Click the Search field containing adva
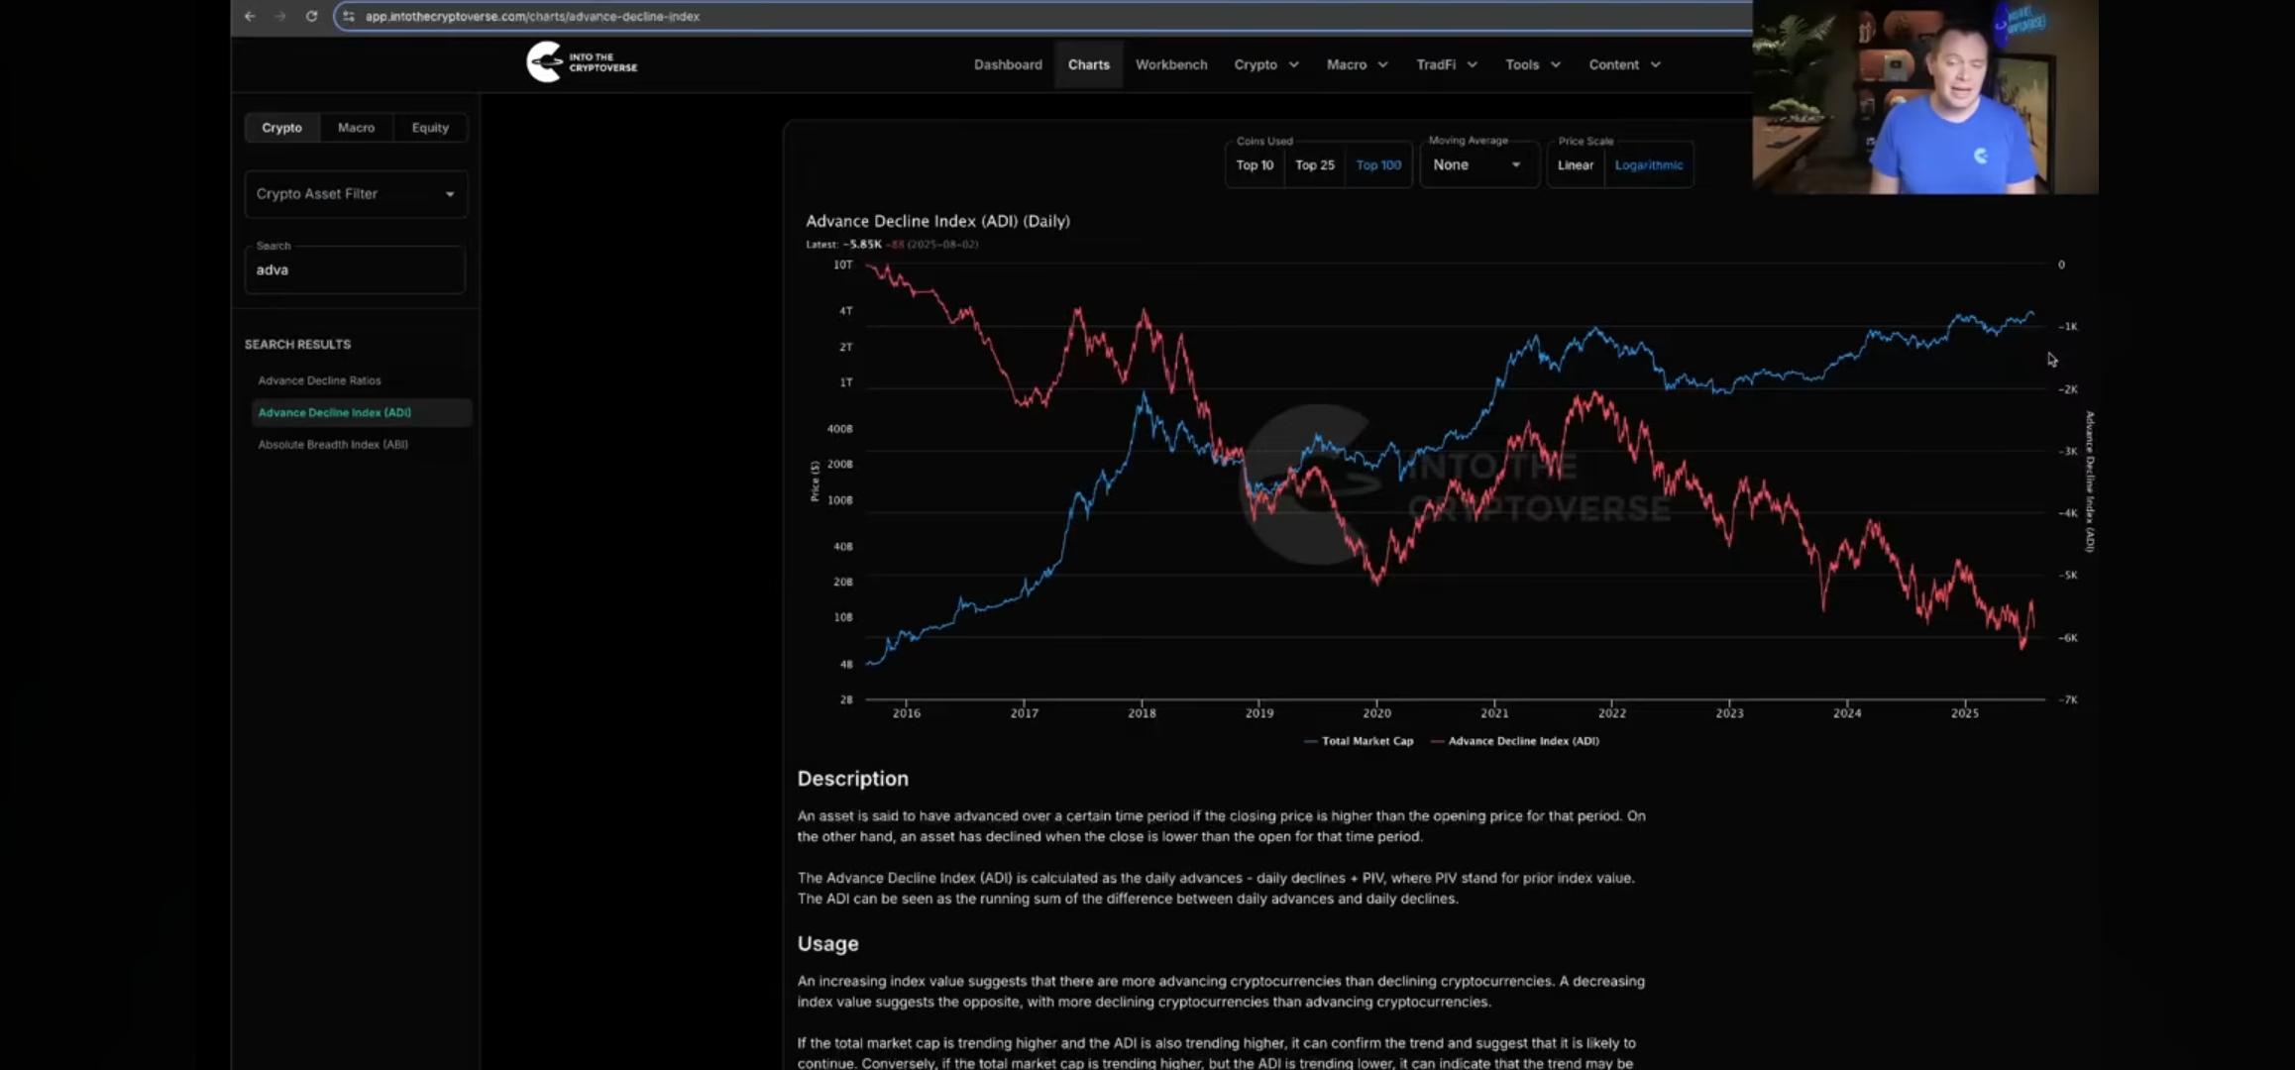 [x=355, y=269]
